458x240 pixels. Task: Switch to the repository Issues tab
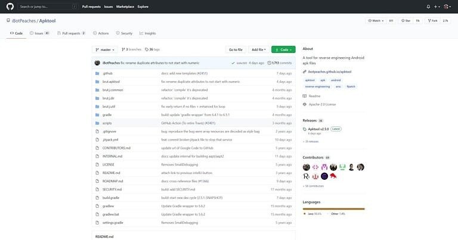pos(39,33)
